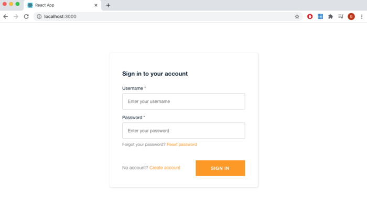
Task: Click the Password input field
Action: click(x=183, y=131)
